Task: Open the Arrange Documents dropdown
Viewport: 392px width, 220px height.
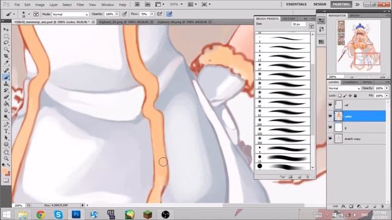Action: pos(192,4)
